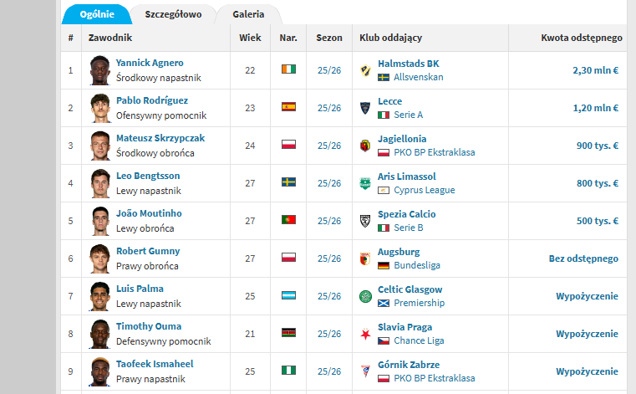This screenshot has width=636, height=394.
Task: Click the Augsburg club crest icon
Action: (x=365, y=258)
